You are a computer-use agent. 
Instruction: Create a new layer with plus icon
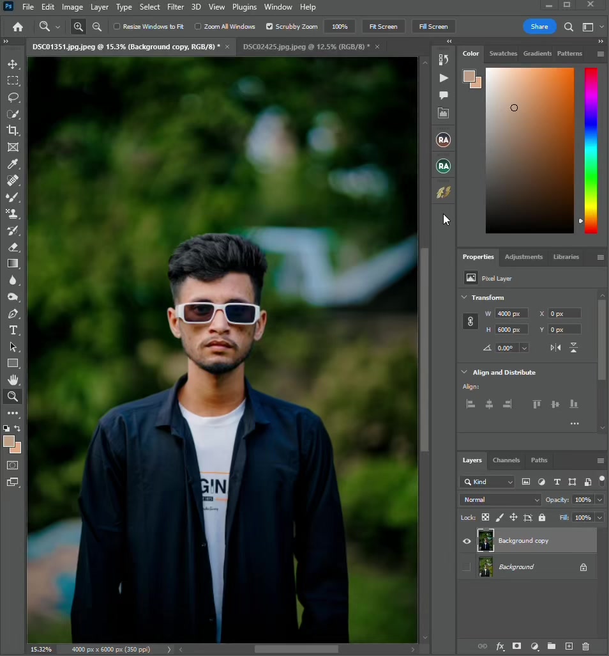pos(569,646)
